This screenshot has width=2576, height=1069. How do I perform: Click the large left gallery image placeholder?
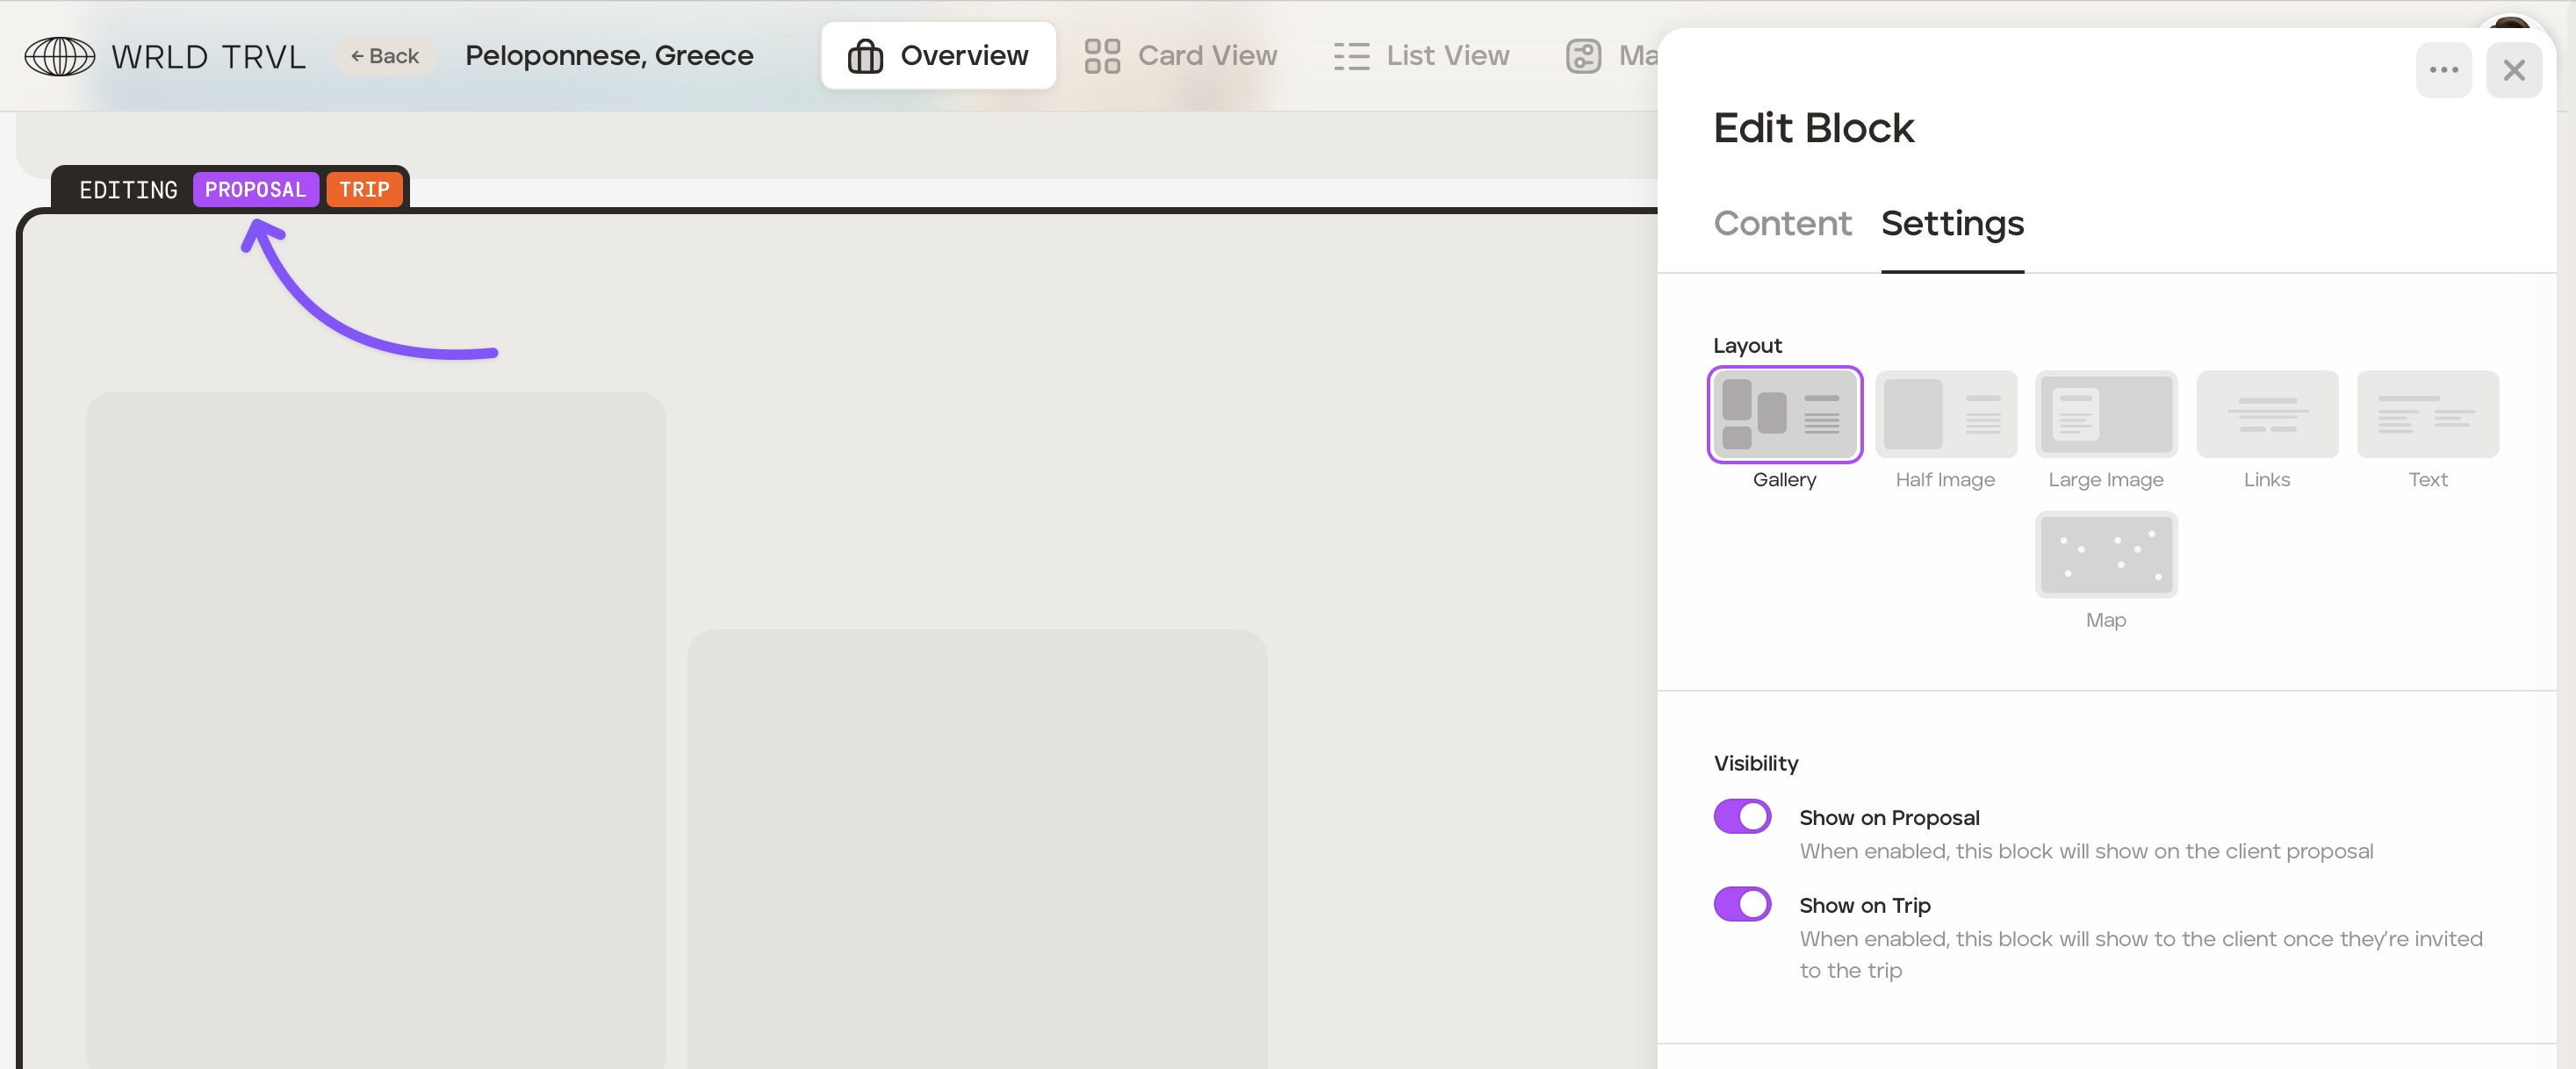(x=375, y=730)
